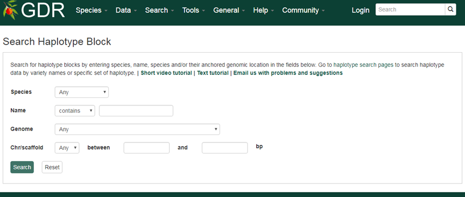Expand the Search navigation menu
Screen dimensions: 465x197
coord(159,10)
